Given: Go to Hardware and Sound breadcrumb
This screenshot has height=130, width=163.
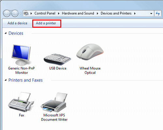Looking at the screenshot, I should click(x=78, y=13).
